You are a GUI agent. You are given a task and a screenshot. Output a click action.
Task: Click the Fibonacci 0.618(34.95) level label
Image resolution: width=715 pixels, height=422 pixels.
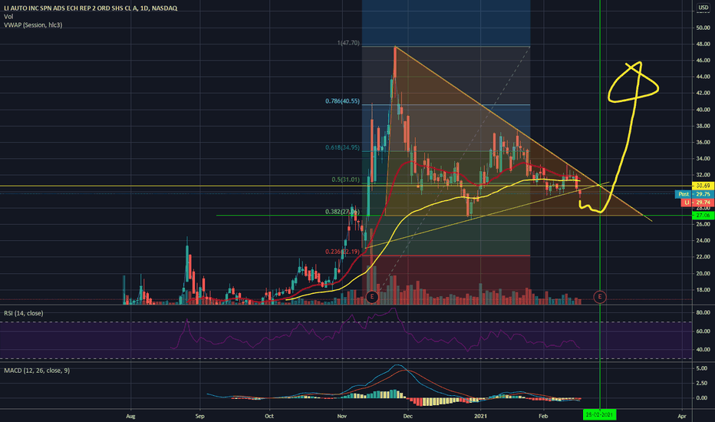tap(342, 148)
